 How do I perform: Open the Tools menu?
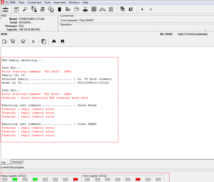[x=47, y=2]
